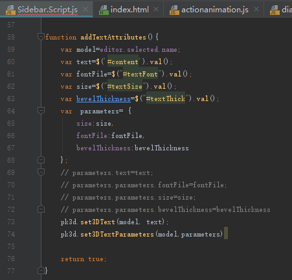The image size is (292, 280).
Task: Place cursor in the '#content' selector string
Action: [123, 62]
